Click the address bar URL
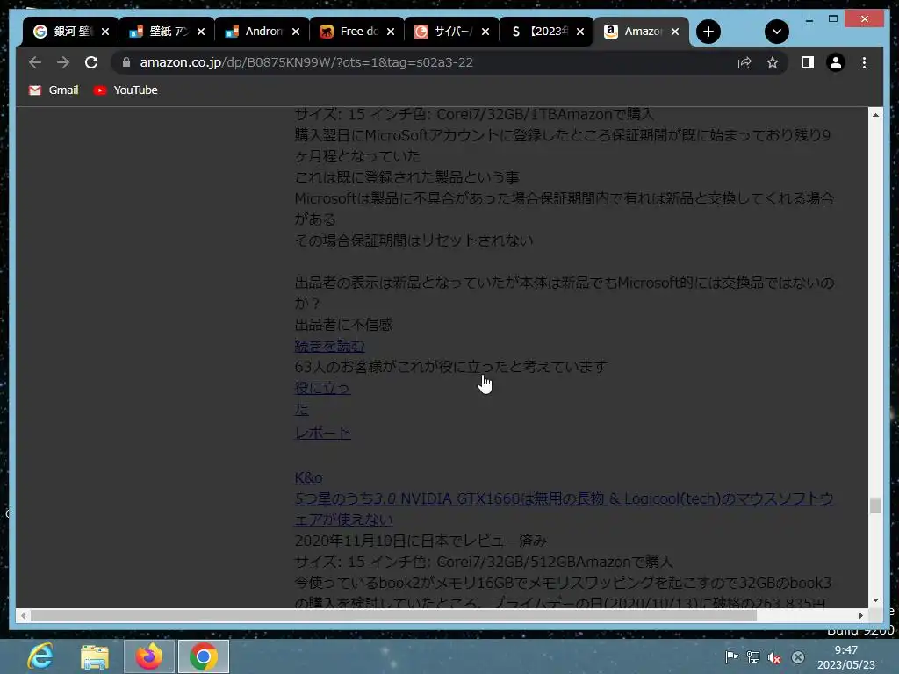This screenshot has width=899, height=674. click(306, 62)
